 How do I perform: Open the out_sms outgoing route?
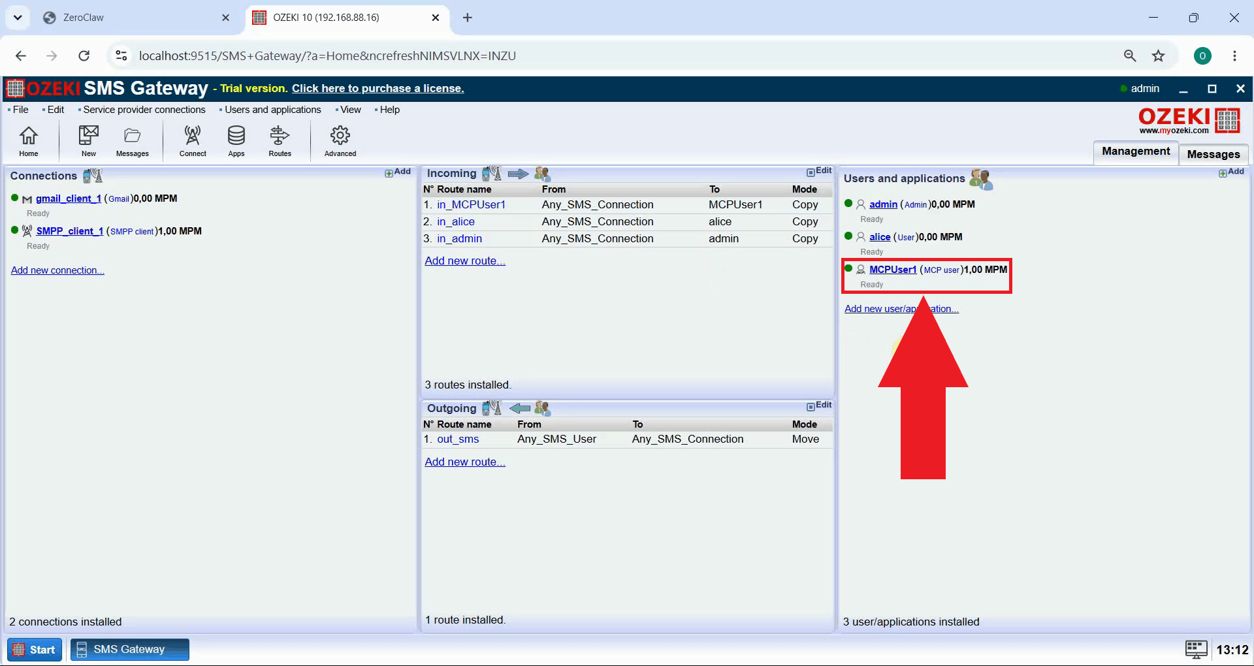[458, 439]
